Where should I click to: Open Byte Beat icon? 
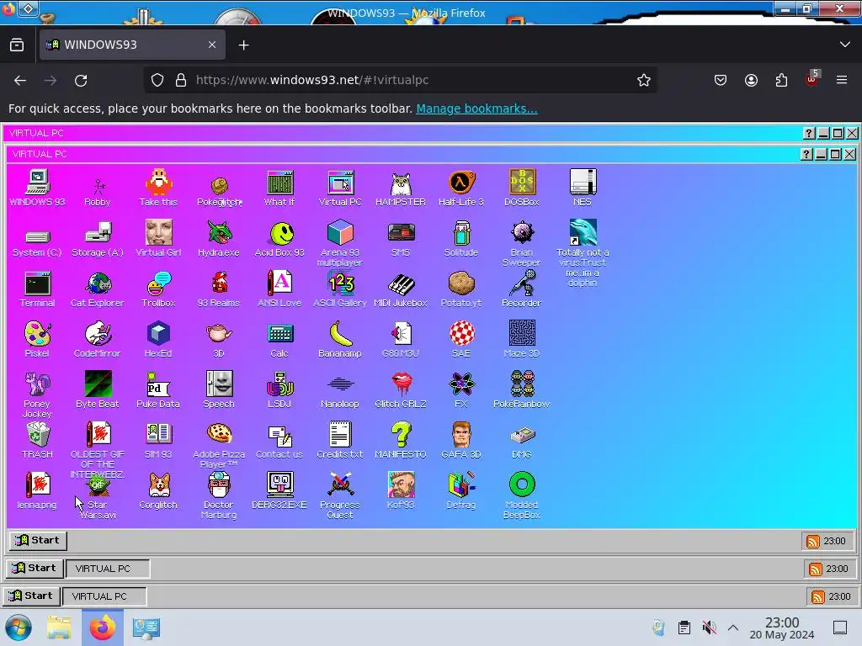[x=98, y=390]
